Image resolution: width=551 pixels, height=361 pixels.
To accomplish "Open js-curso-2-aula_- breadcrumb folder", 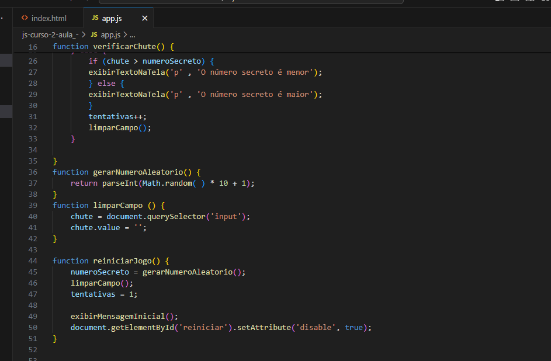I will (50, 35).
